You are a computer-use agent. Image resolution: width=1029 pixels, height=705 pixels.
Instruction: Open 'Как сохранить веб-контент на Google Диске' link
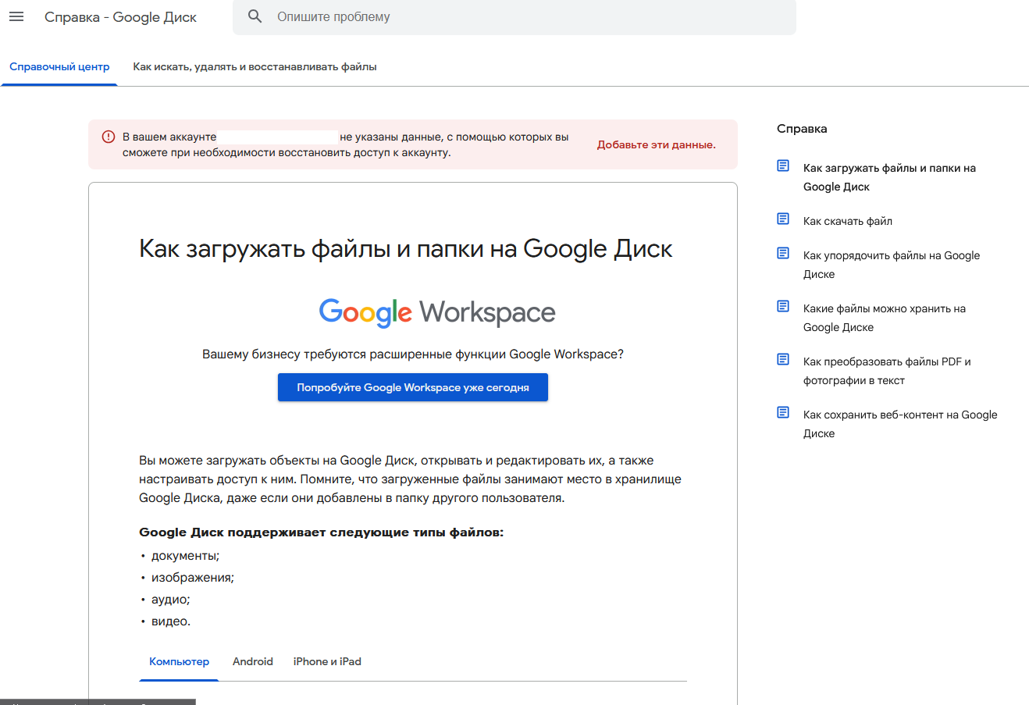click(900, 424)
